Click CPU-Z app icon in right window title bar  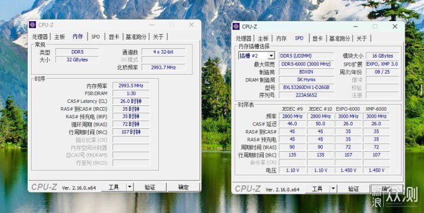(x=236, y=26)
